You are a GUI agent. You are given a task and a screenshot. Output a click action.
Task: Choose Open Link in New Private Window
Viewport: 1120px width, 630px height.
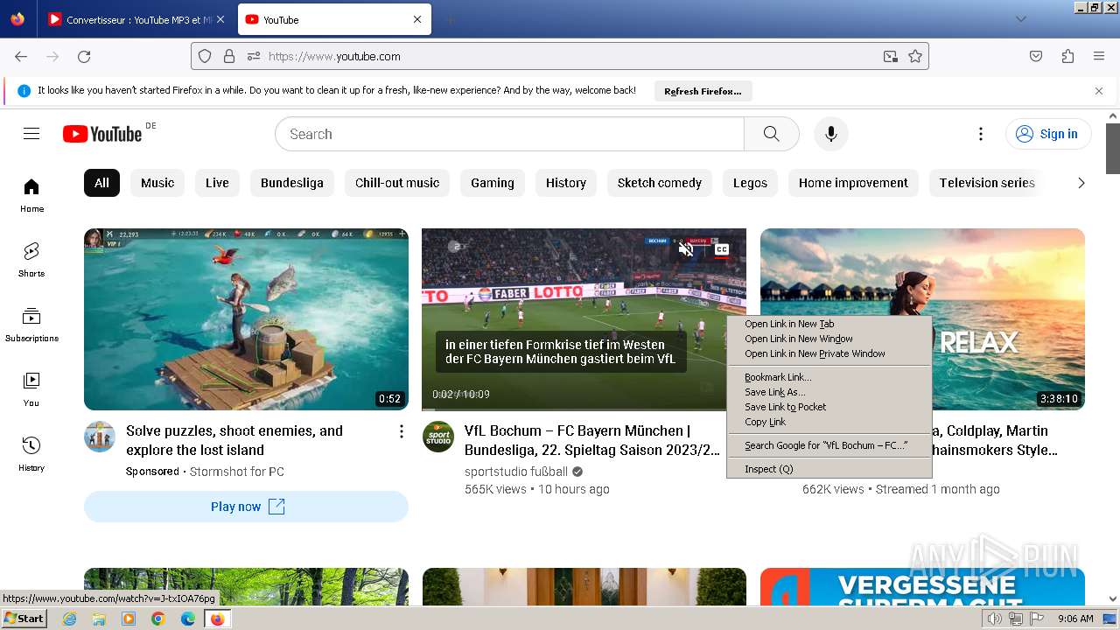[829, 353]
